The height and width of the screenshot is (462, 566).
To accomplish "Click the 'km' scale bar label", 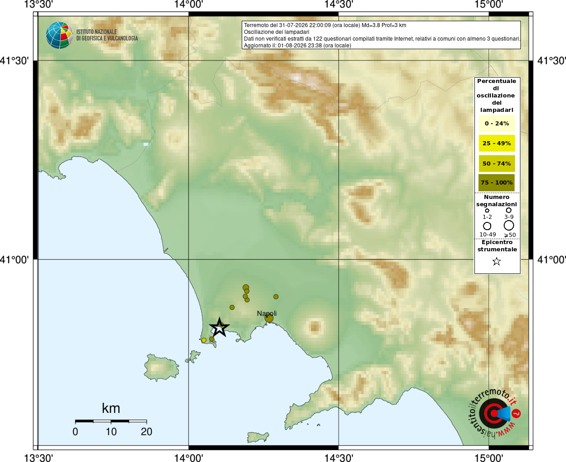I will pyautogui.click(x=111, y=408).
